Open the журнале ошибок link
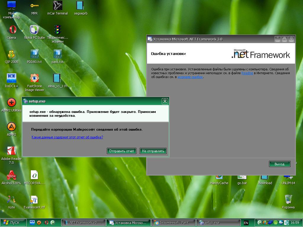The height and width of the screenshot is (227, 303). [190, 77]
